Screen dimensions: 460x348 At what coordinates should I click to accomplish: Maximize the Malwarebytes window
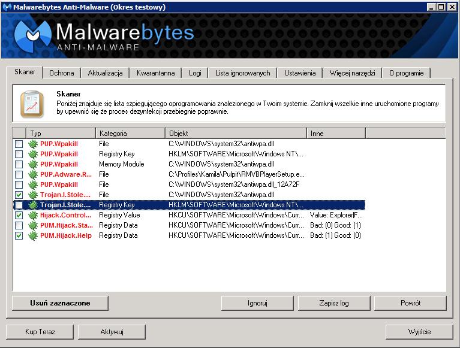click(x=441, y=7)
